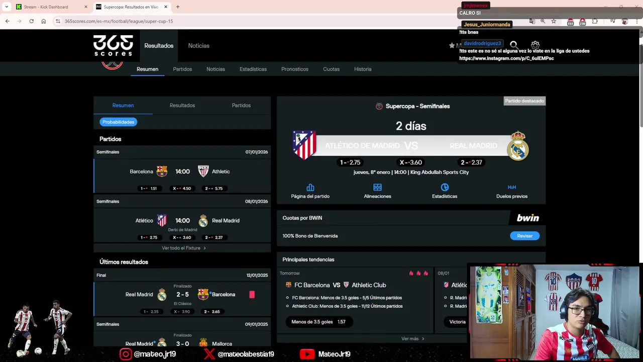Select featured match X - 3.60 odds
This screenshot has width=643, height=362.
pos(410,162)
